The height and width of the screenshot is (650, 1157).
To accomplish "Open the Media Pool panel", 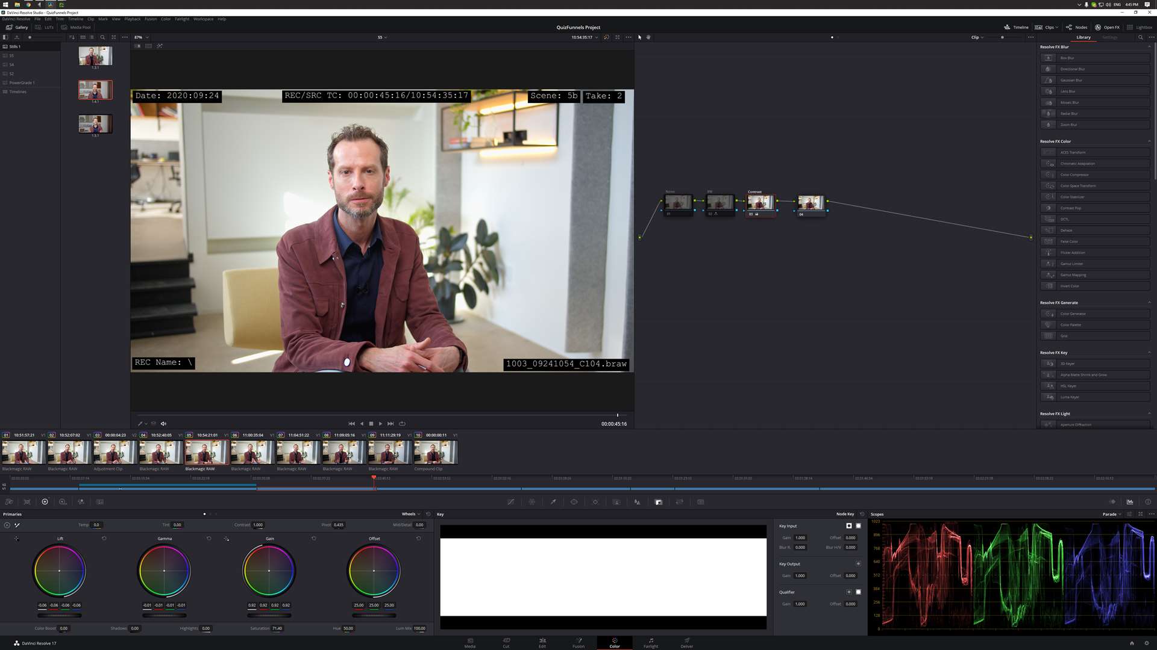I will pos(76,27).
